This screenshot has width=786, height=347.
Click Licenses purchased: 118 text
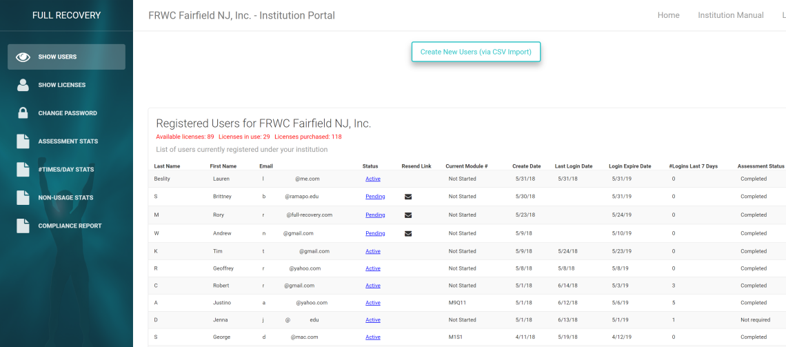click(308, 137)
